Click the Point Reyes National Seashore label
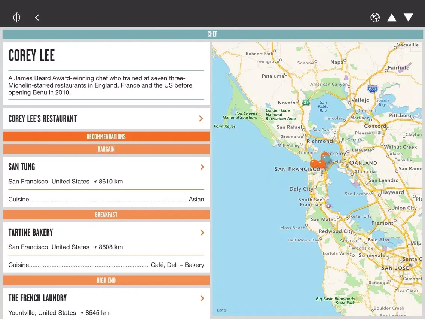This screenshot has height=319, width=425. (240, 115)
